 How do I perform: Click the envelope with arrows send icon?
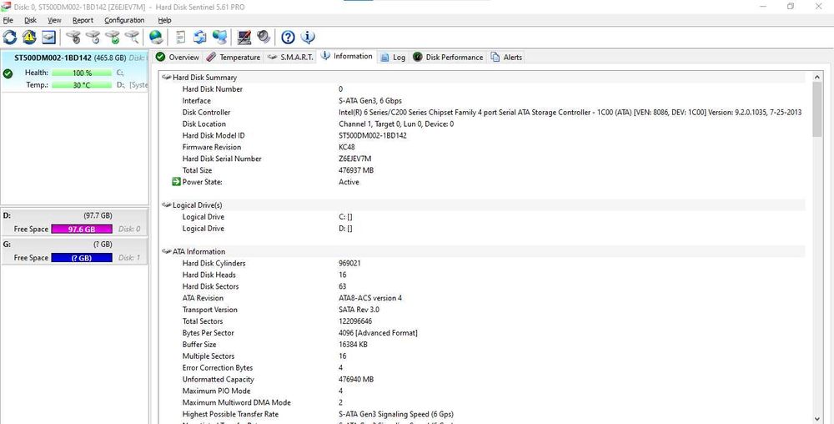[200, 38]
